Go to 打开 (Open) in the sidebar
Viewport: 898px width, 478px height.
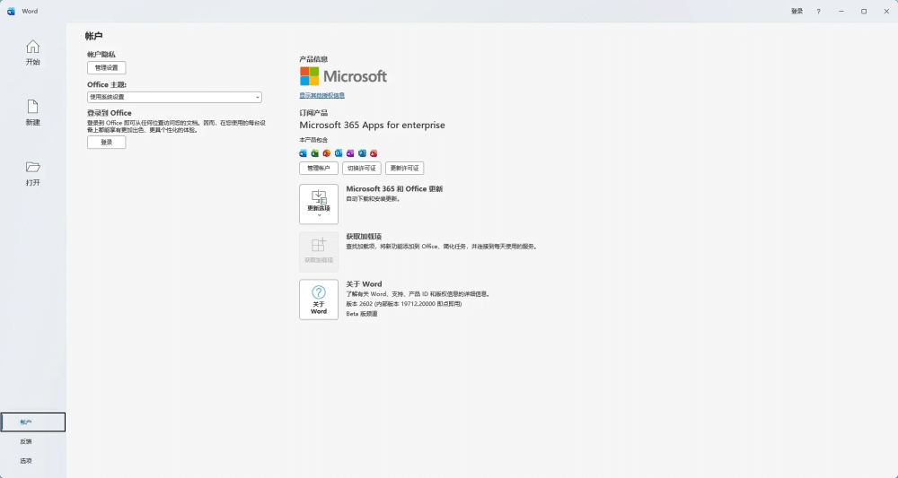click(x=32, y=173)
